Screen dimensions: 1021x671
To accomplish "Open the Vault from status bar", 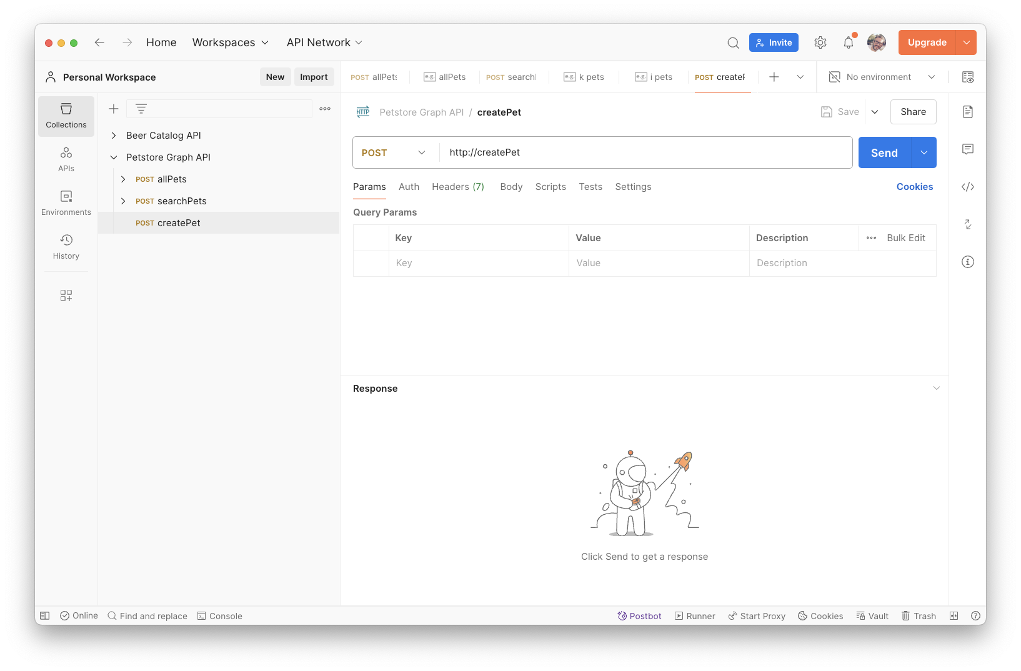I will coord(872,615).
